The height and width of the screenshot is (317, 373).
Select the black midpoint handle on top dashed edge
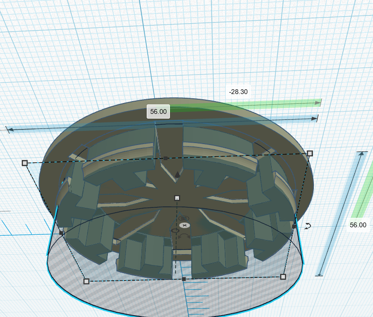tap(166, 158)
